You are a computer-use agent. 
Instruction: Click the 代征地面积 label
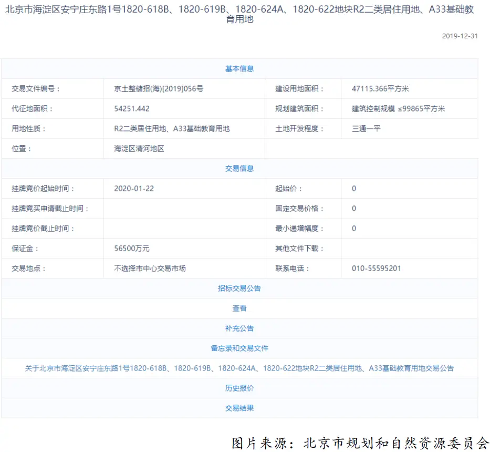pyautogui.click(x=32, y=109)
